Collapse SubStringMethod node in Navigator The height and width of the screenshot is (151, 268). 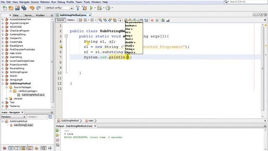pos(3,121)
